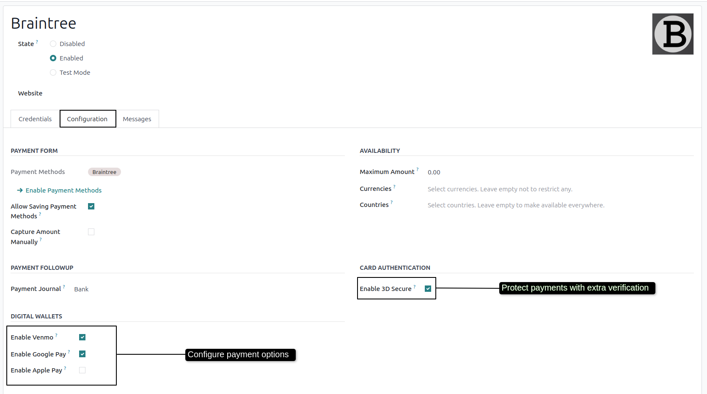Select the Enabled state radio button
The width and height of the screenshot is (707, 394).
(x=53, y=58)
